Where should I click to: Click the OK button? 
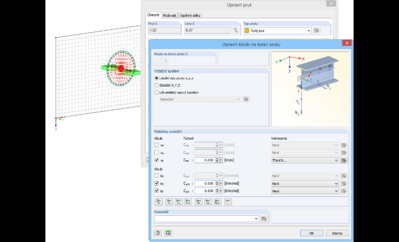click(311, 233)
